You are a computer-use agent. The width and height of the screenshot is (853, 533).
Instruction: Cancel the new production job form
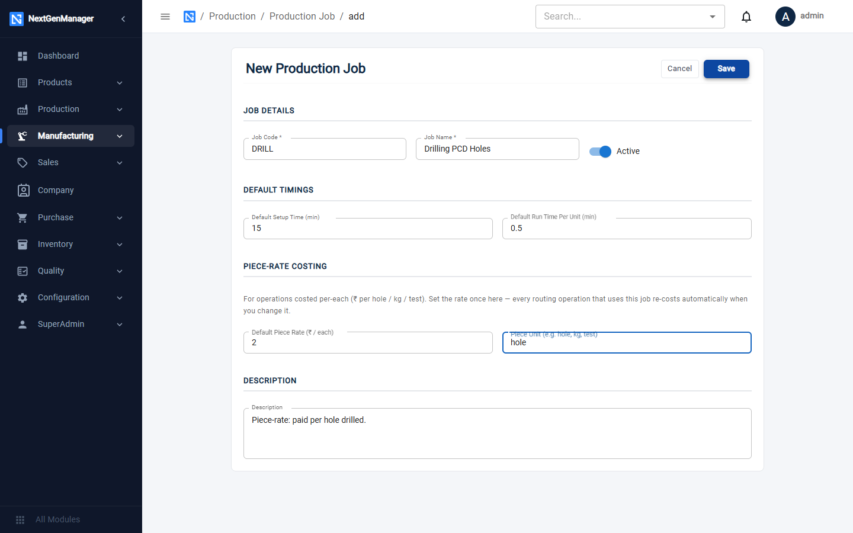(680, 69)
